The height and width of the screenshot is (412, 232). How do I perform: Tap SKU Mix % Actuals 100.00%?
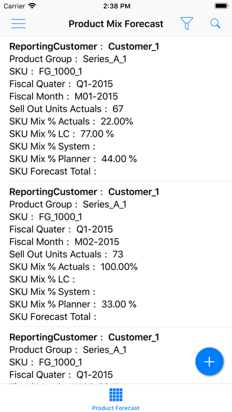(73, 267)
